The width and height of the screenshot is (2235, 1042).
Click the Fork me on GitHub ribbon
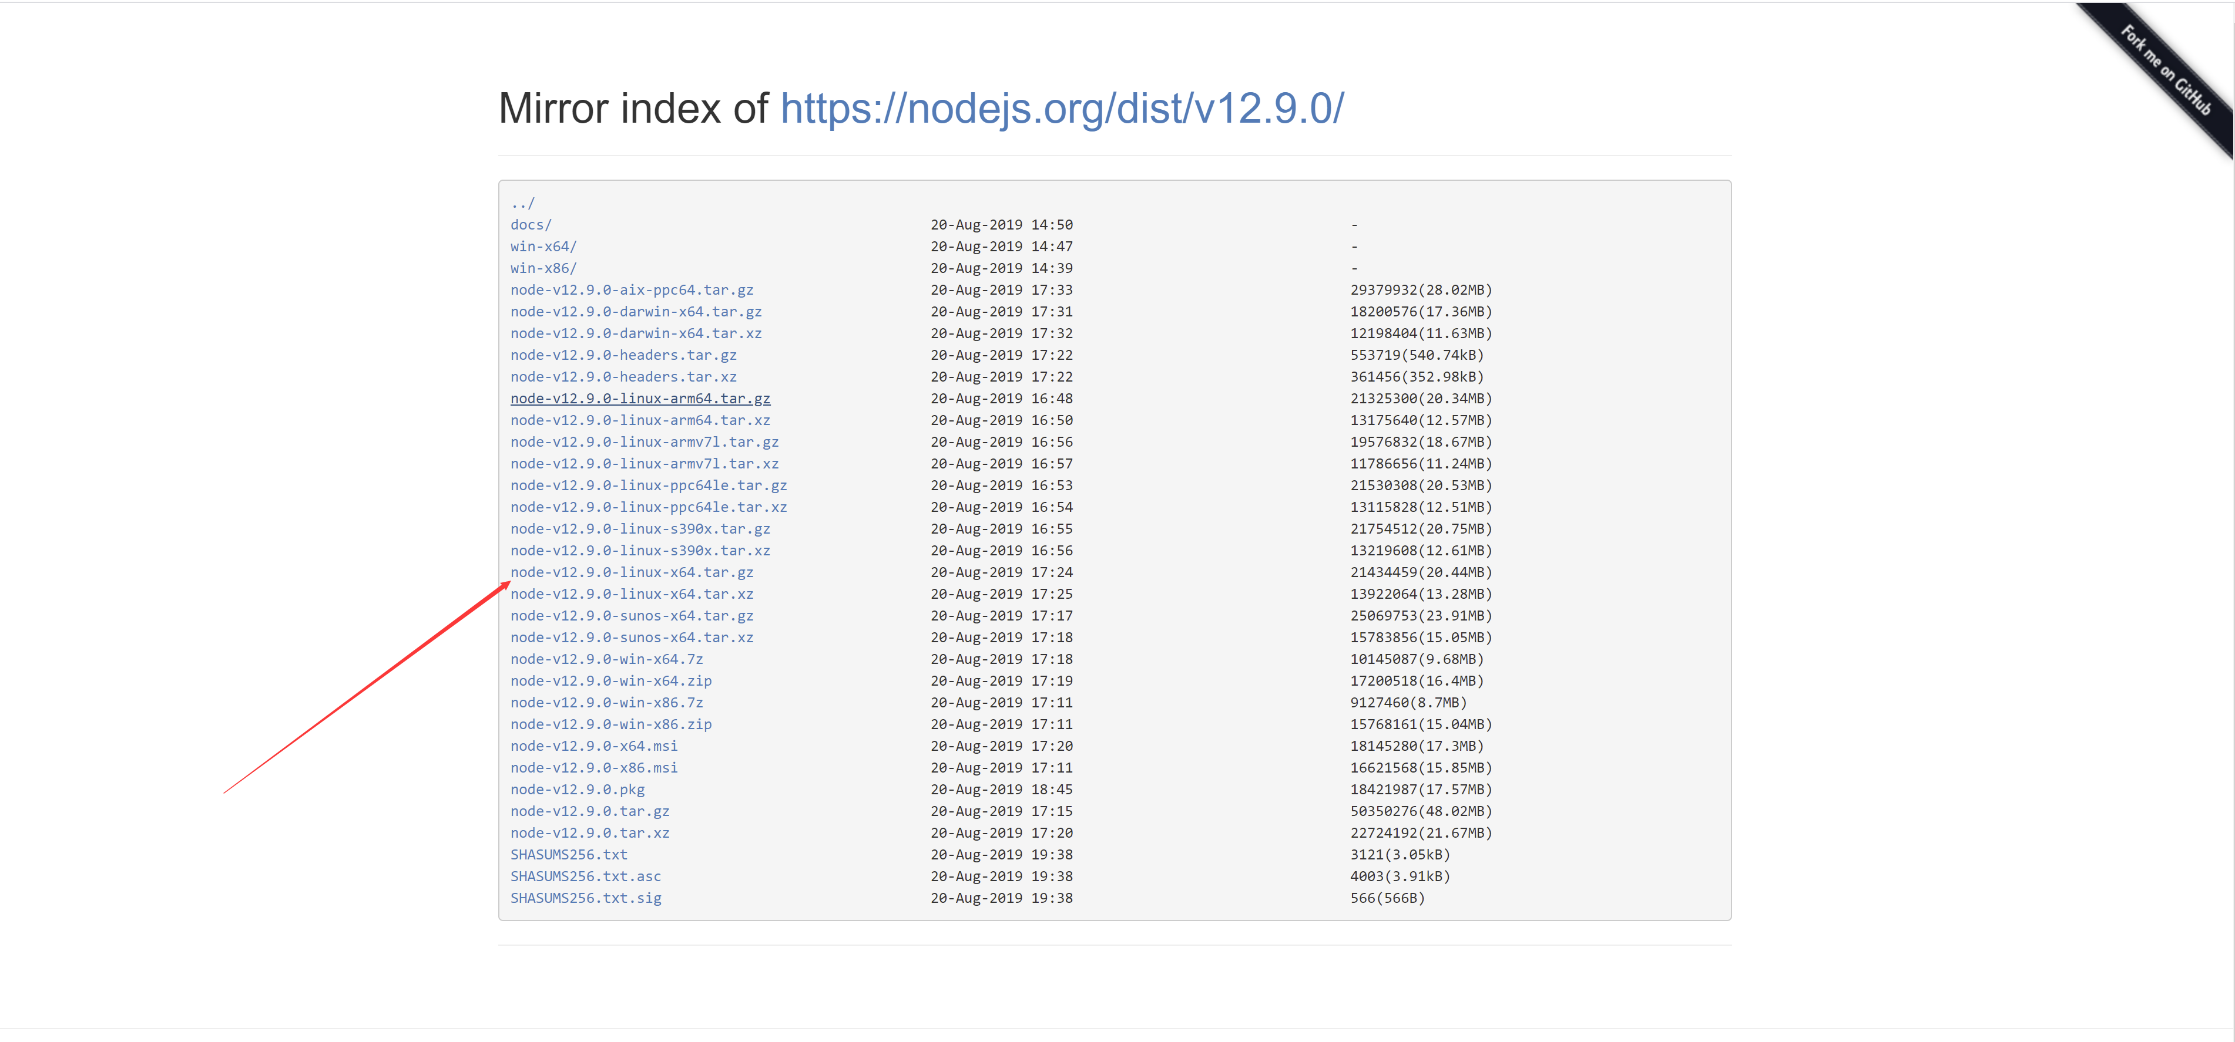point(2166,71)
